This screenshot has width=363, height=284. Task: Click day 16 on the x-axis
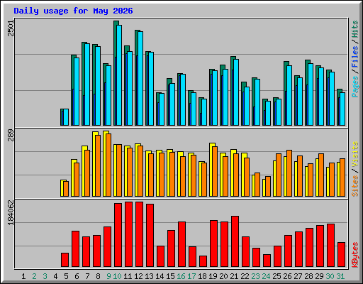181,276
